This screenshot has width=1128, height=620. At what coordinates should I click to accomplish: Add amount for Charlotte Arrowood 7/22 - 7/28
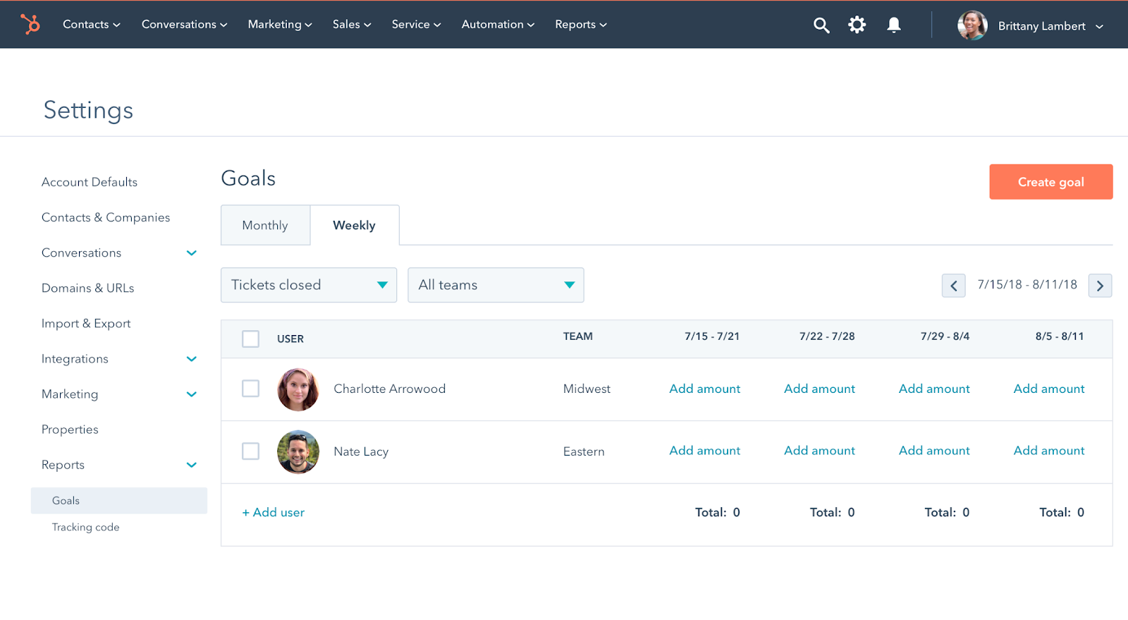[x=820, y=389]
